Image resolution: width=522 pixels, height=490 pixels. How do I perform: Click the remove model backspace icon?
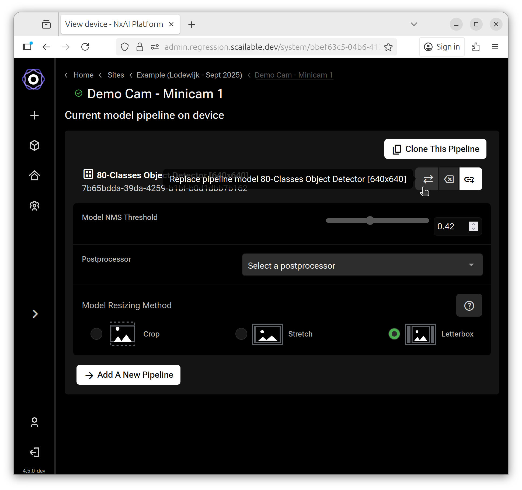coord(449,179)
